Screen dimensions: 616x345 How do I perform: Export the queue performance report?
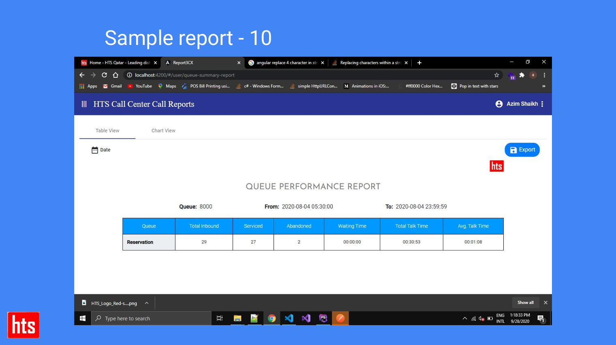pyautogui.click(x=522, y=150)
